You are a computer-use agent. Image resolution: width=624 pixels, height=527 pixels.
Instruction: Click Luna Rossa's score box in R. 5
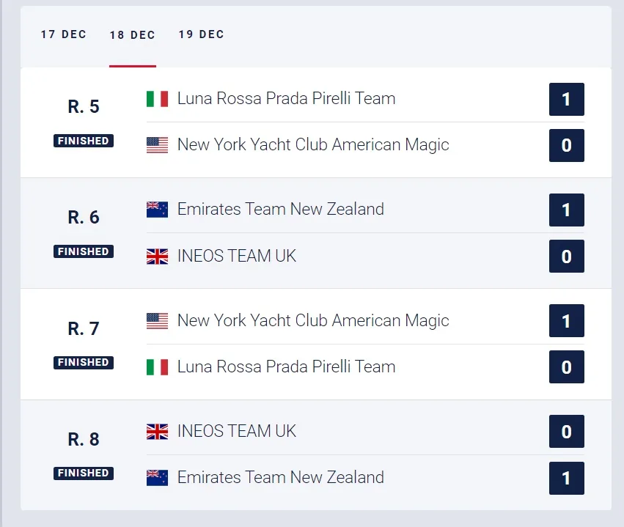tap(567, 100)
